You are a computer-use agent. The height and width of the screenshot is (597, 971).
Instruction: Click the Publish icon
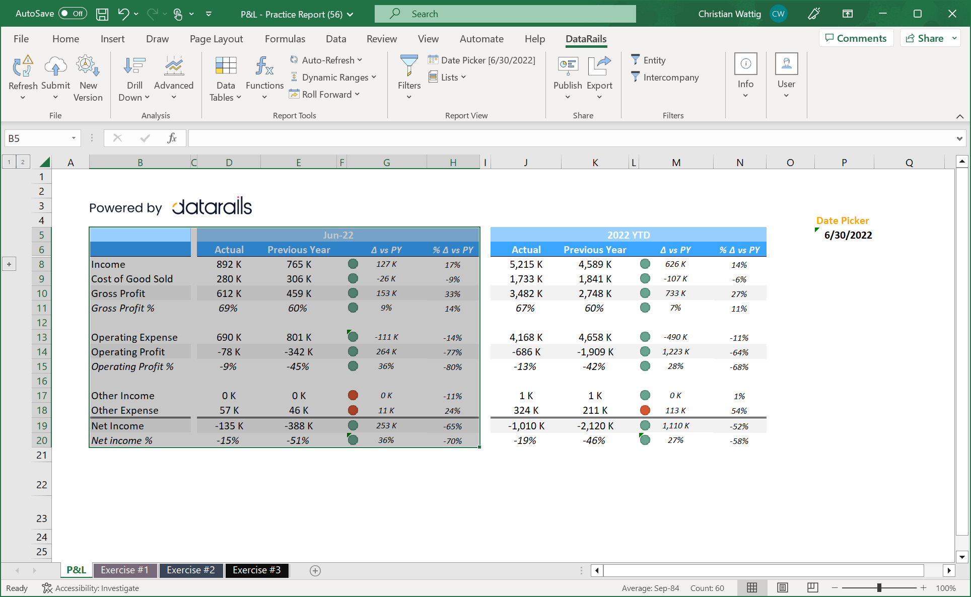568,66
